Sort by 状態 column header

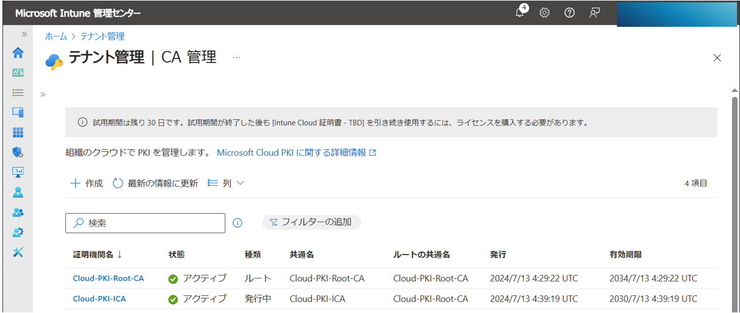[x=177, y=255]
